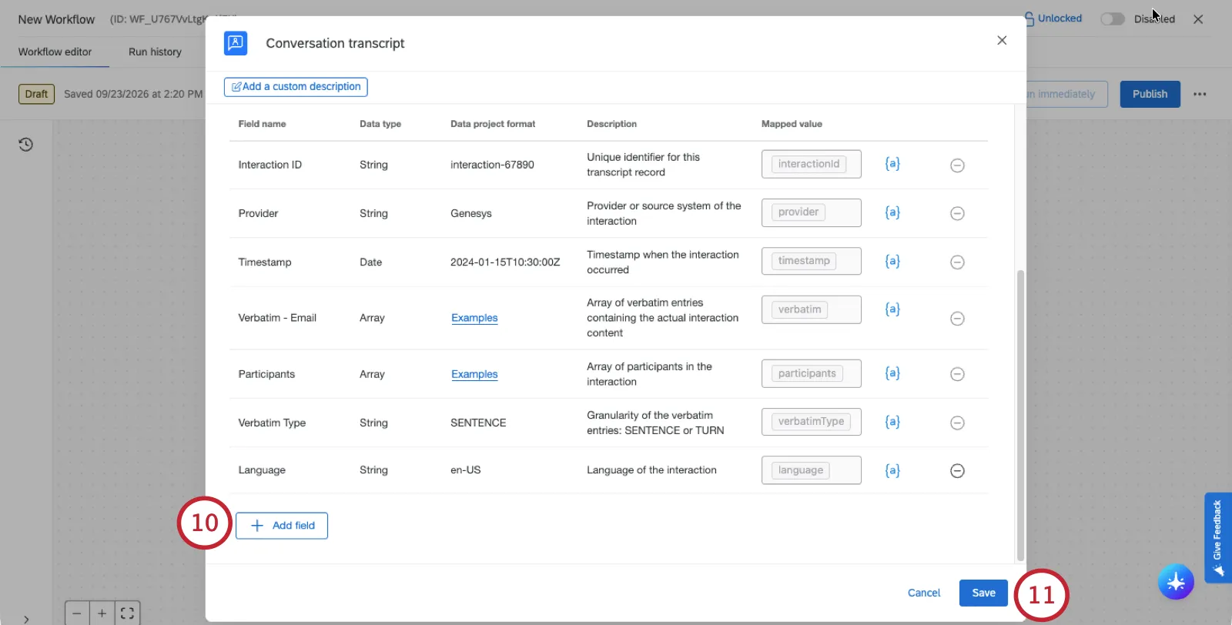This screenshot has height=625, width=1232.
Task: Add a new field
Action: [282, 526]
